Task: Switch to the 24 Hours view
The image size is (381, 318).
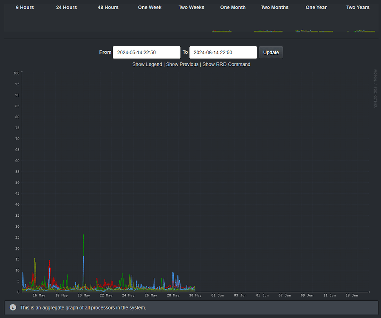Action: [x=66, y=7]
